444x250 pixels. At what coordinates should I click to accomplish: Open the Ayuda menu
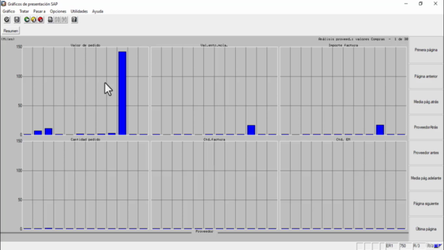[98, 11]
